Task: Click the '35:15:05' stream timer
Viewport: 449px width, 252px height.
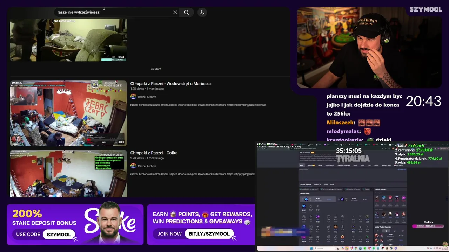Action: [x=349, y=150]
